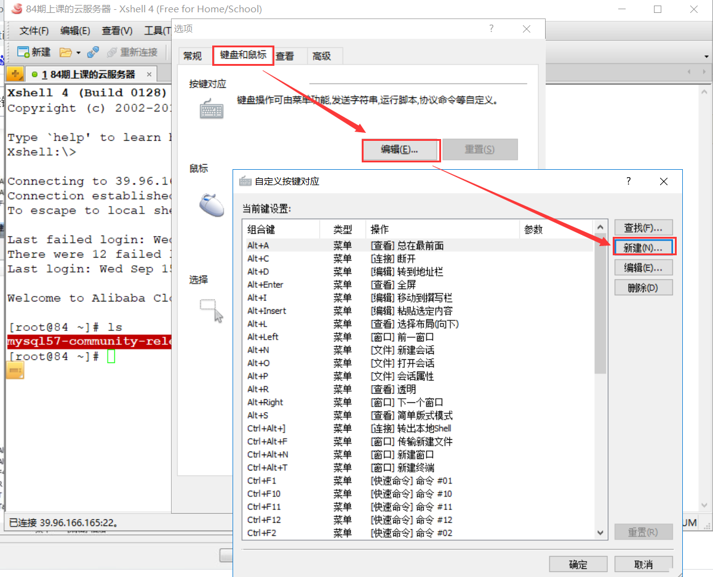This screenshot has width=713, height=577.
Task: Click the mouse icon in options dialog
Action: coord(212,205)
